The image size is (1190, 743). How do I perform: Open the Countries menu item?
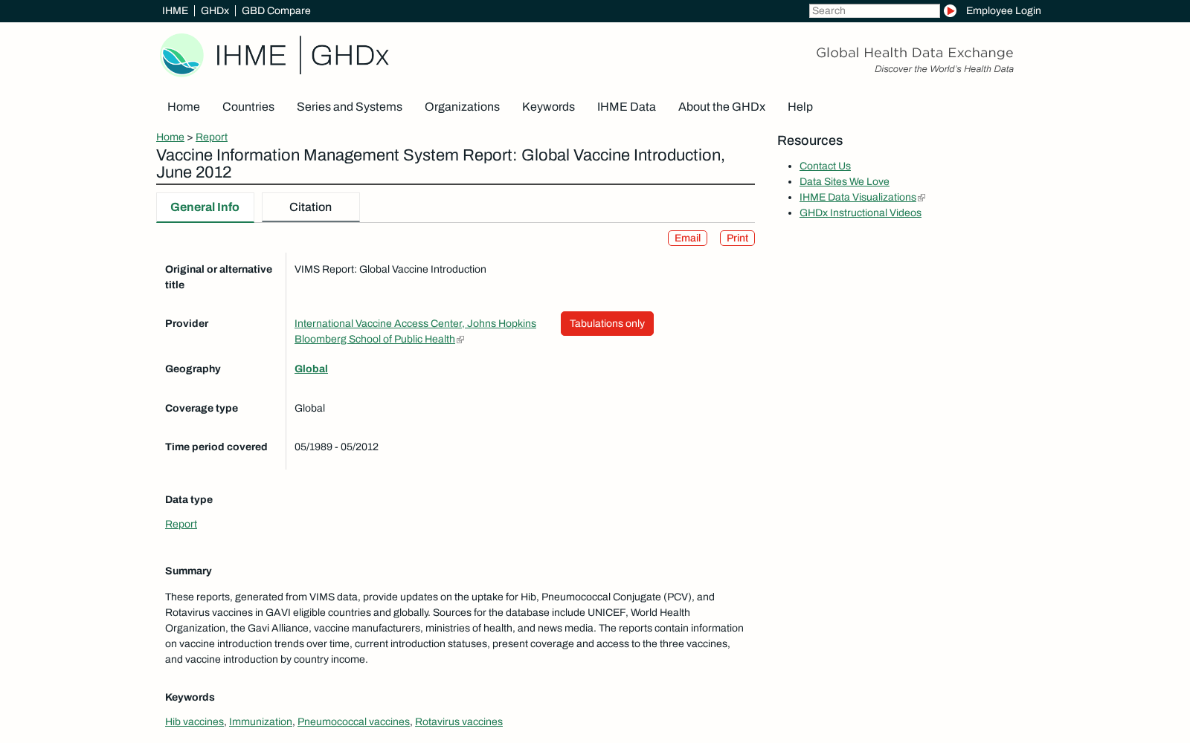point(248,107)
